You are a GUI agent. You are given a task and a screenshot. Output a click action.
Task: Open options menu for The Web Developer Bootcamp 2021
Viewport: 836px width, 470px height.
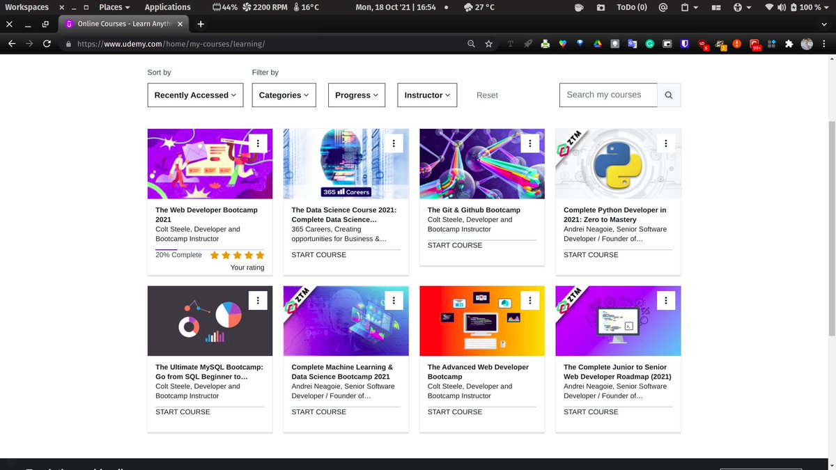[258, 143]
